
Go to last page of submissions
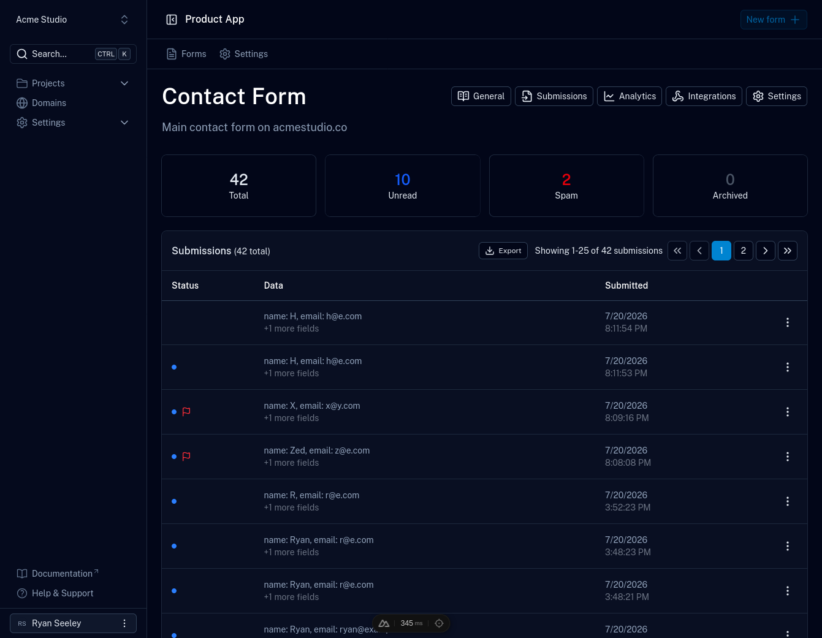(x=788, y=251)
